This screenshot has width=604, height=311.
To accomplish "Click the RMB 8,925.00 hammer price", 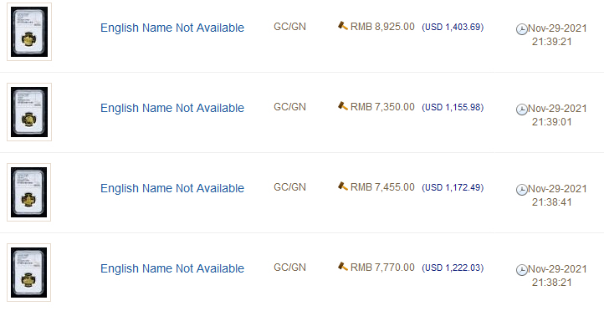I will tap(382, 27).
